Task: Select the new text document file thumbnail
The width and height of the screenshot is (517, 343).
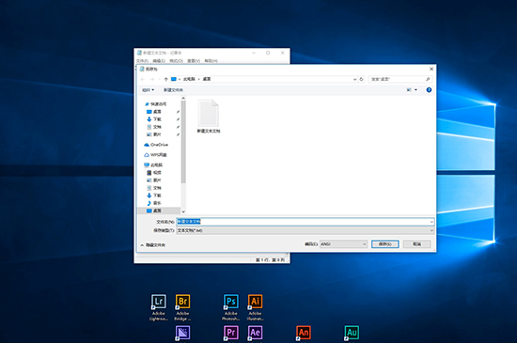Action: click(x=209, y=117)
